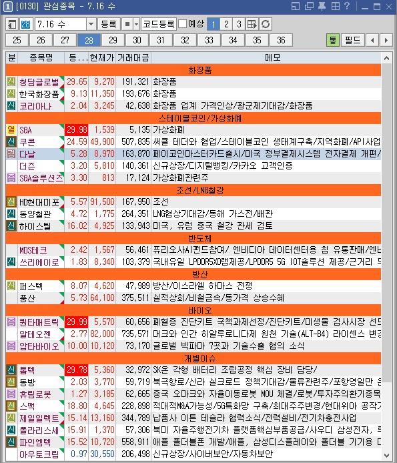Click the 신 badge next to HD현대미포
This screenshot has width=397, height=463.
11,202
